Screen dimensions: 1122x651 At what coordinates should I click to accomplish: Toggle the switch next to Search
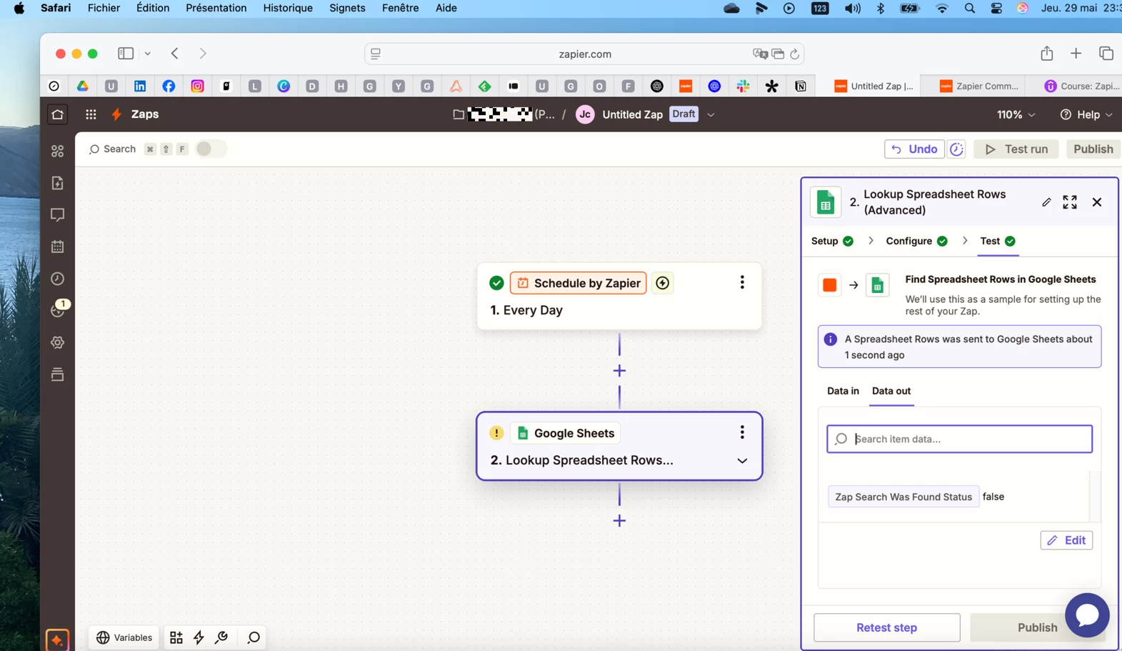click(x=211, y=149)
